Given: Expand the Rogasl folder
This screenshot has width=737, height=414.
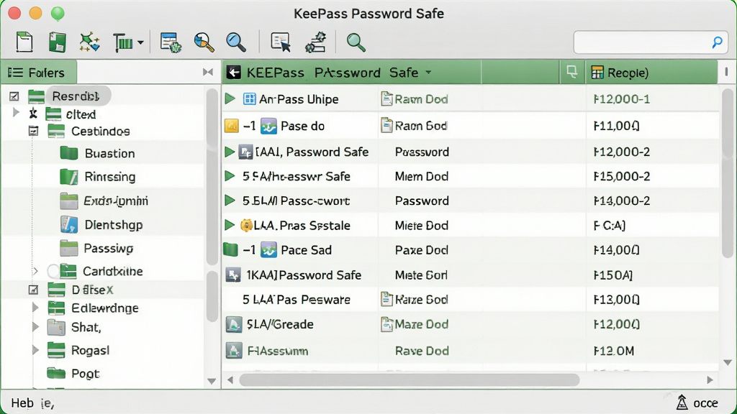Looking at the screenshot, I should pyautogui.click(x=35, y=350).
